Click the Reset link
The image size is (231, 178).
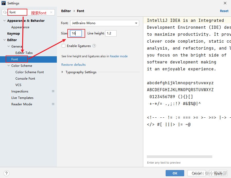click(224, 11)
